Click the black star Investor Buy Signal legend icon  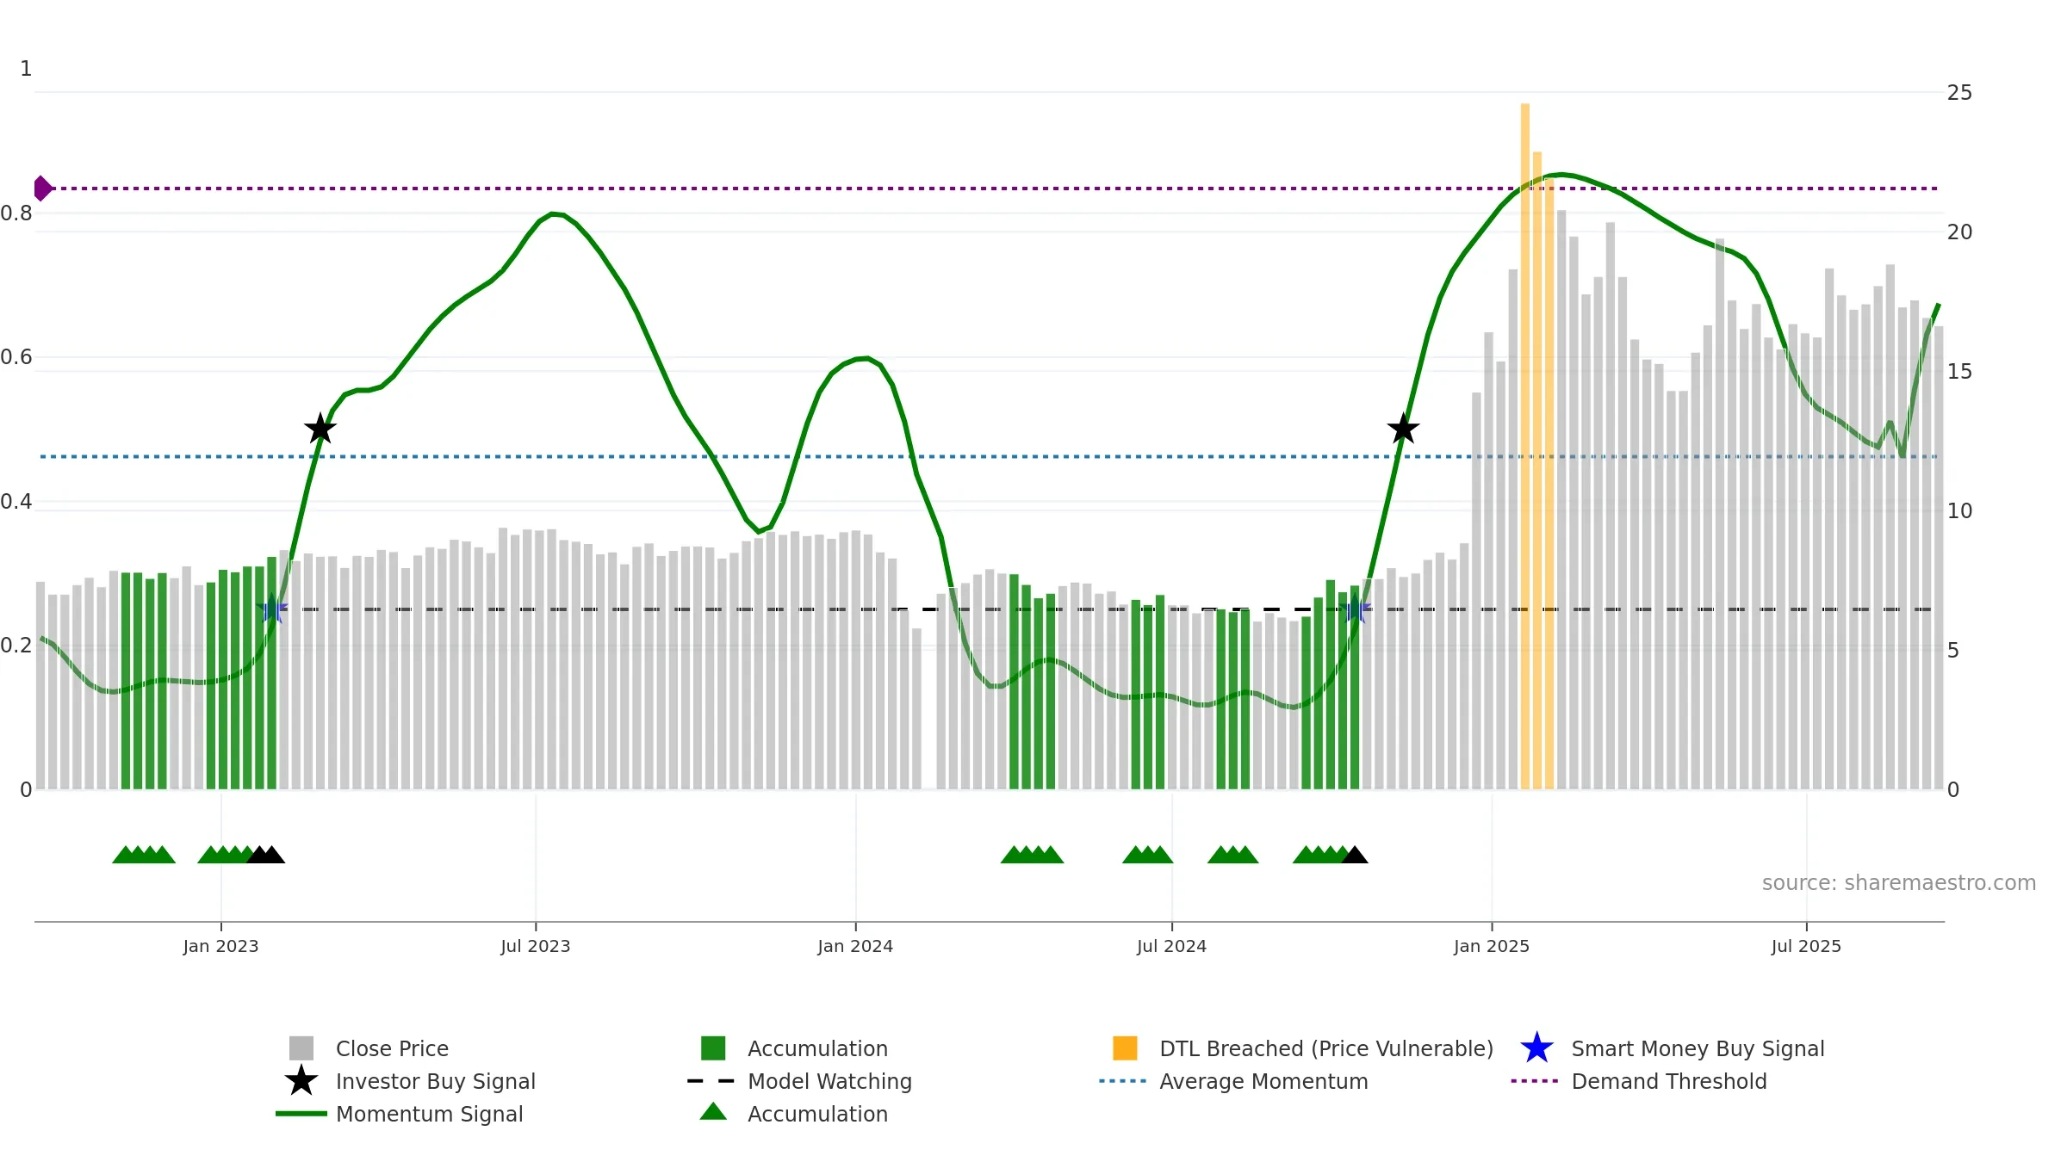301,1081
